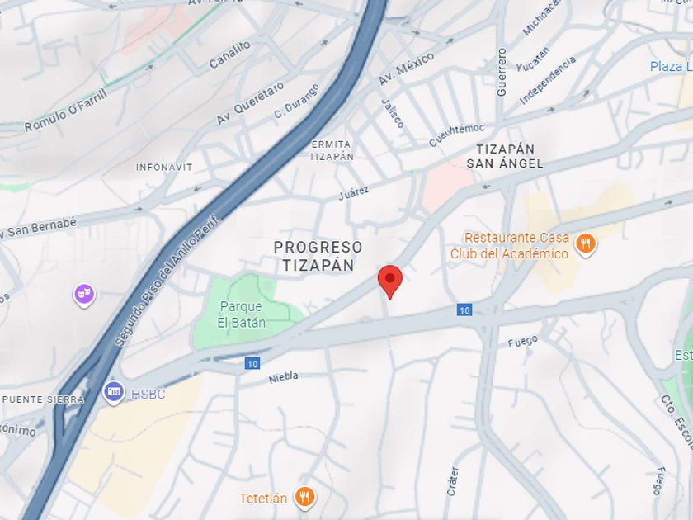Select the Parque El Batán label

tap(241, 314)
